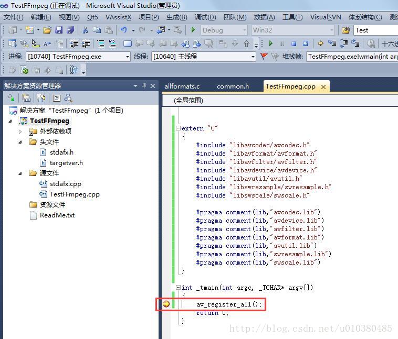Switch to the allformats.c tab
This screenshot has height=339, width=398.
(x=182, y=86)
